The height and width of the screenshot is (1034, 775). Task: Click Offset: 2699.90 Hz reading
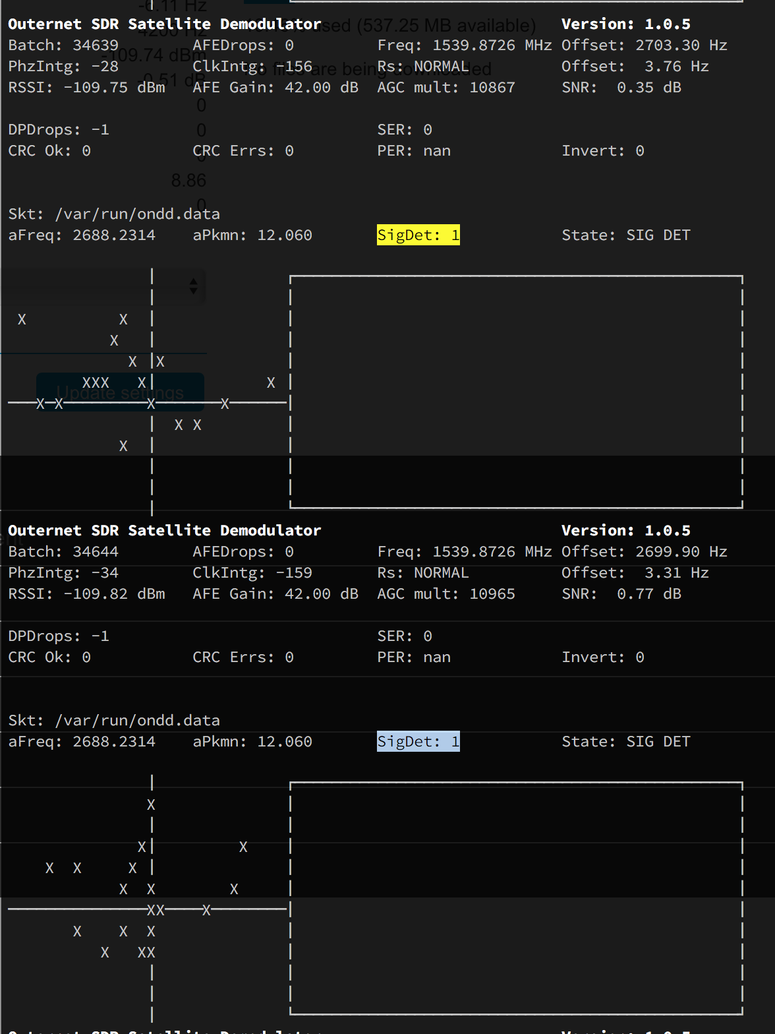pyautogui.click(x=645, y=551)
